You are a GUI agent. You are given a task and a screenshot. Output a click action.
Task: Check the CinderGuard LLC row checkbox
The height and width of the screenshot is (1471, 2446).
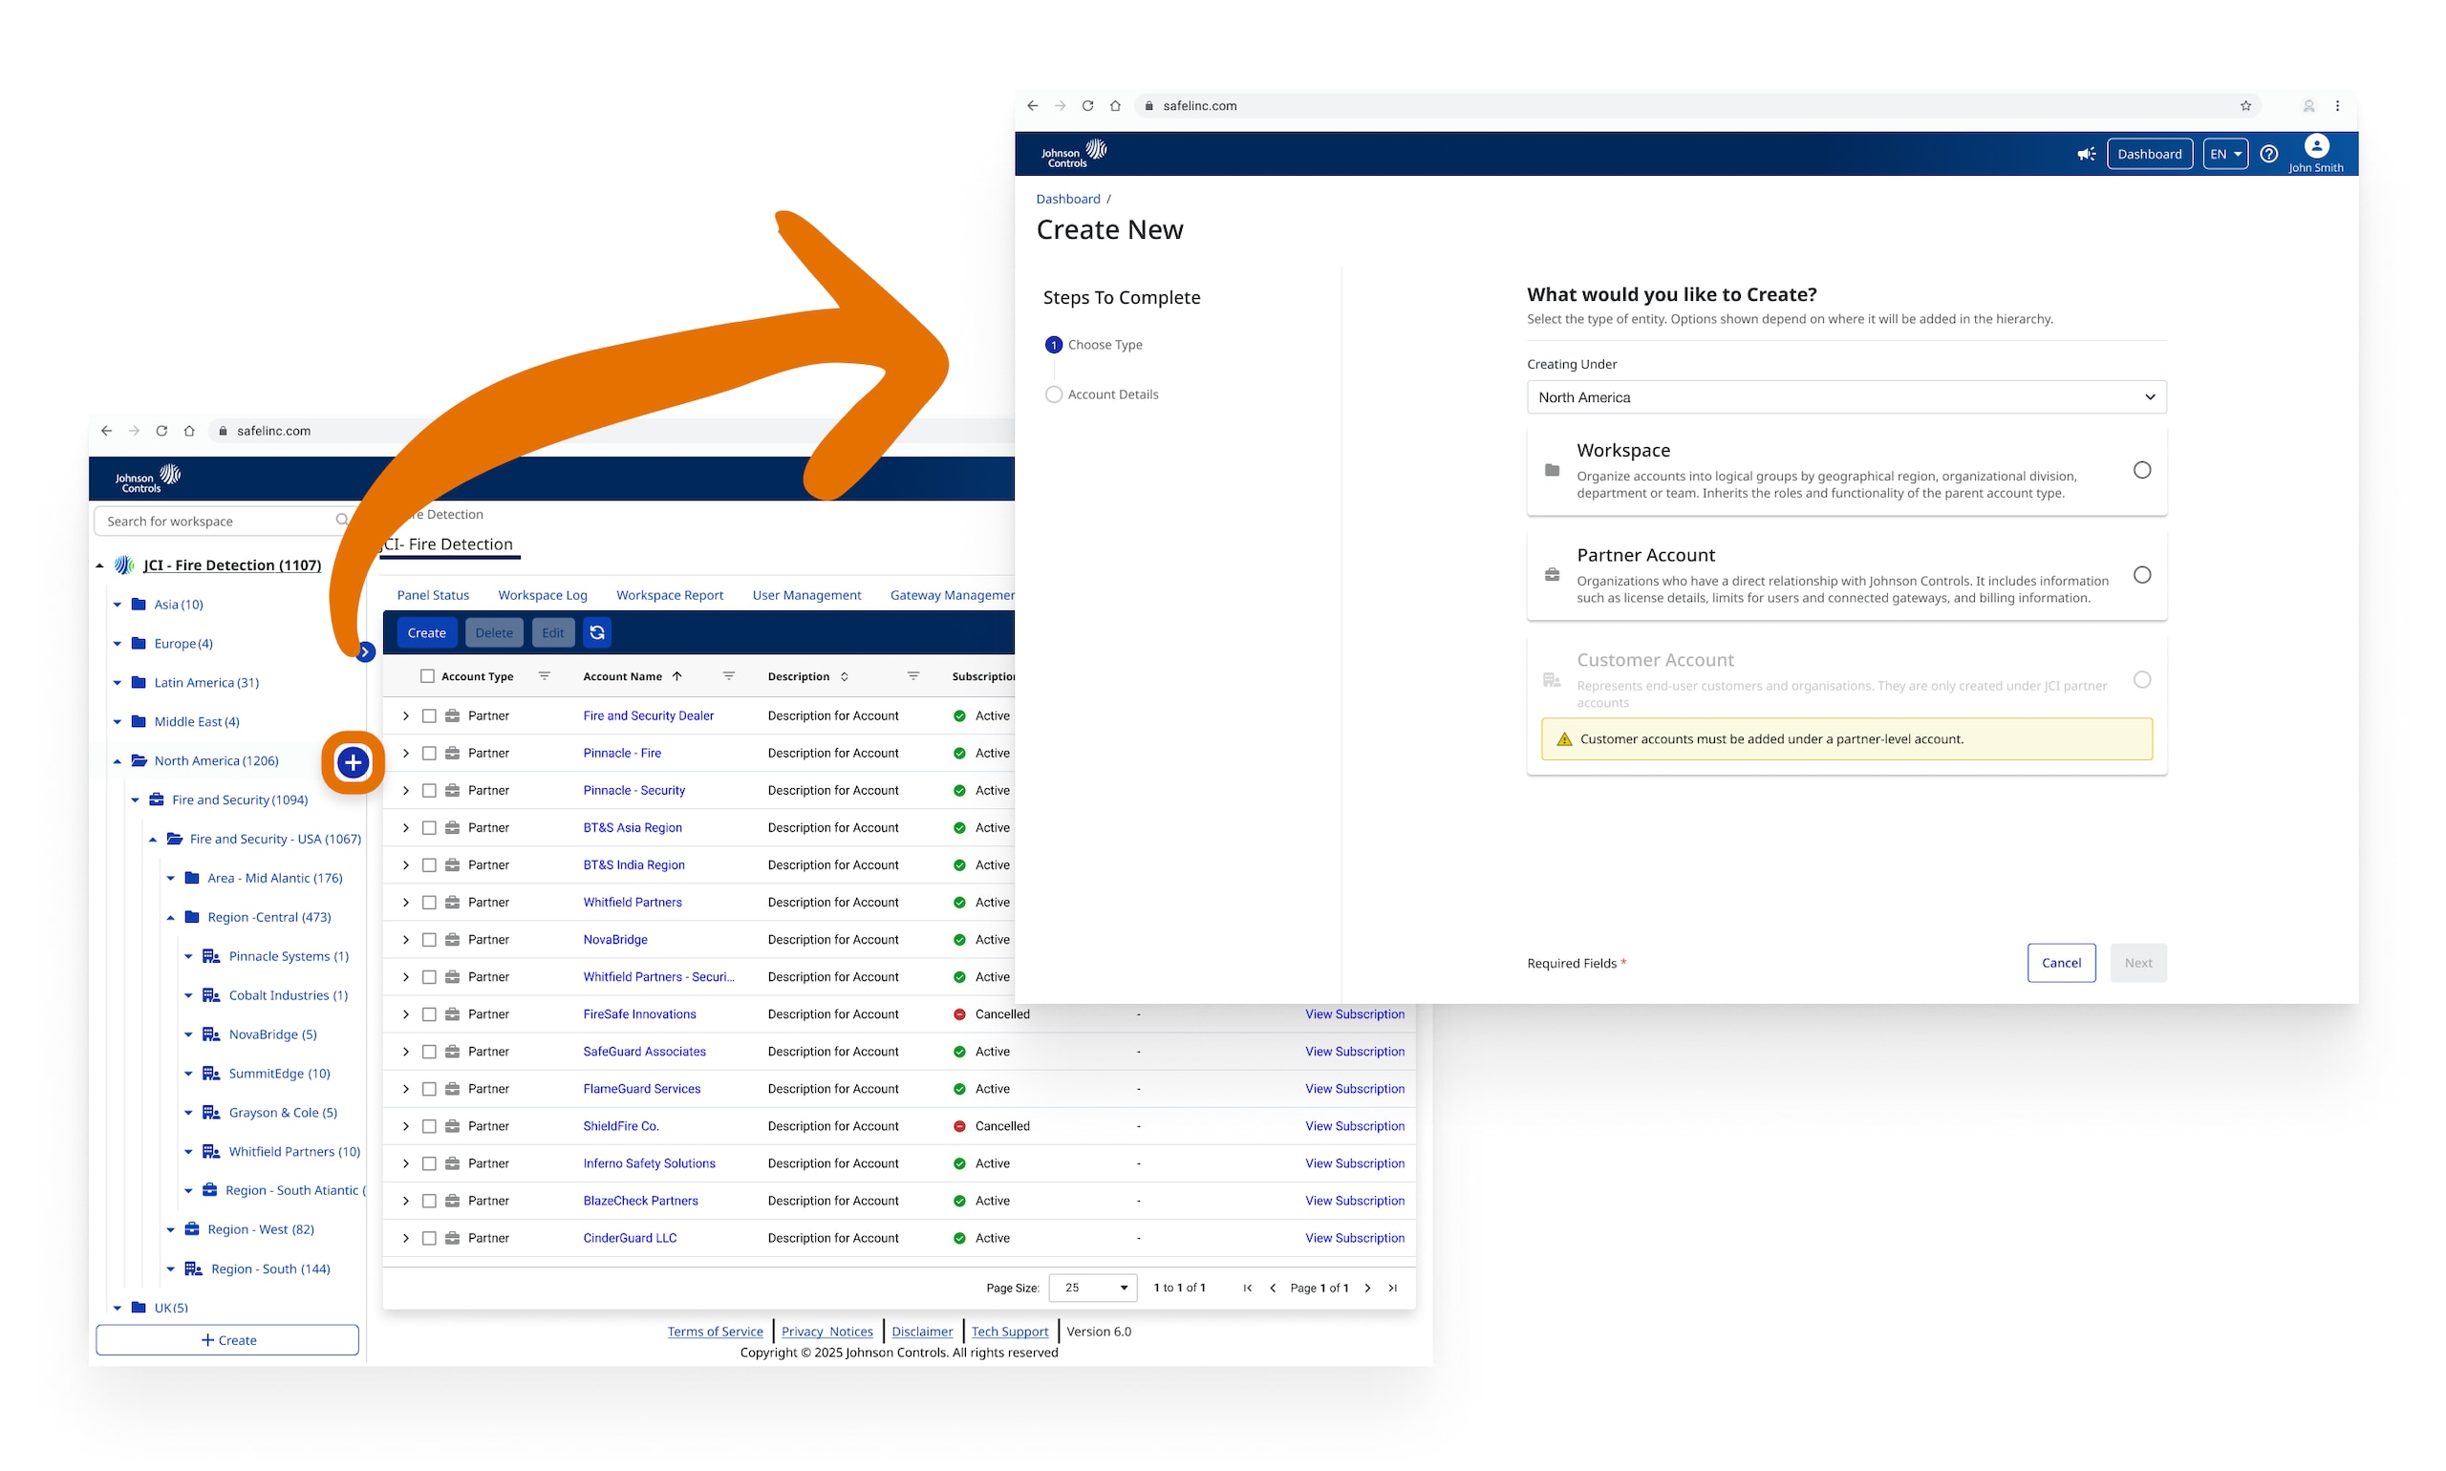coord(429,1238)
